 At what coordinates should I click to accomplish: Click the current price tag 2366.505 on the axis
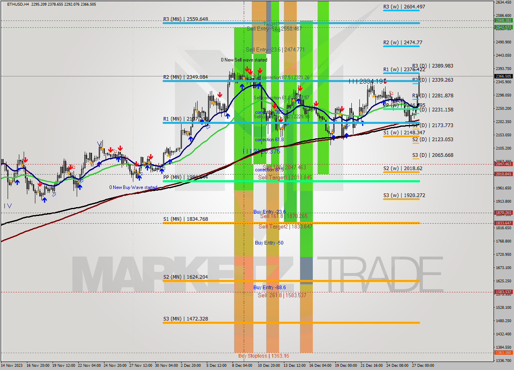(x=504, y=76)
